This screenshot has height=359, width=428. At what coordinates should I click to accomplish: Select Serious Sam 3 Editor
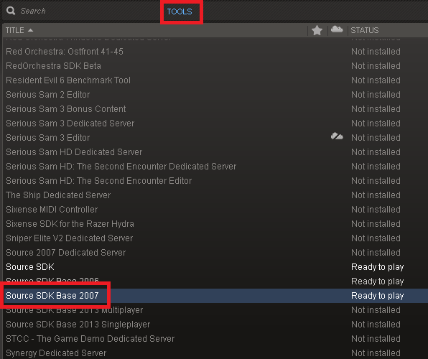pos(48,138)
